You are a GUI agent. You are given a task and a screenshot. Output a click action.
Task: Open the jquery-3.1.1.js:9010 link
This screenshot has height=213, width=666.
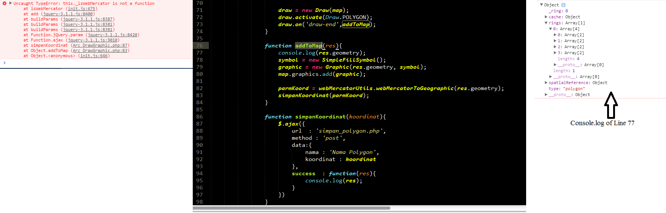click(x=93, y=40)
